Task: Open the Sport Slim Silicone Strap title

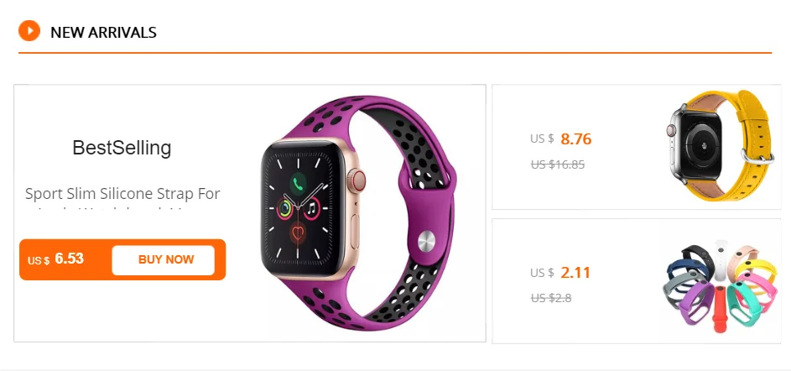Action: [122, 194]
